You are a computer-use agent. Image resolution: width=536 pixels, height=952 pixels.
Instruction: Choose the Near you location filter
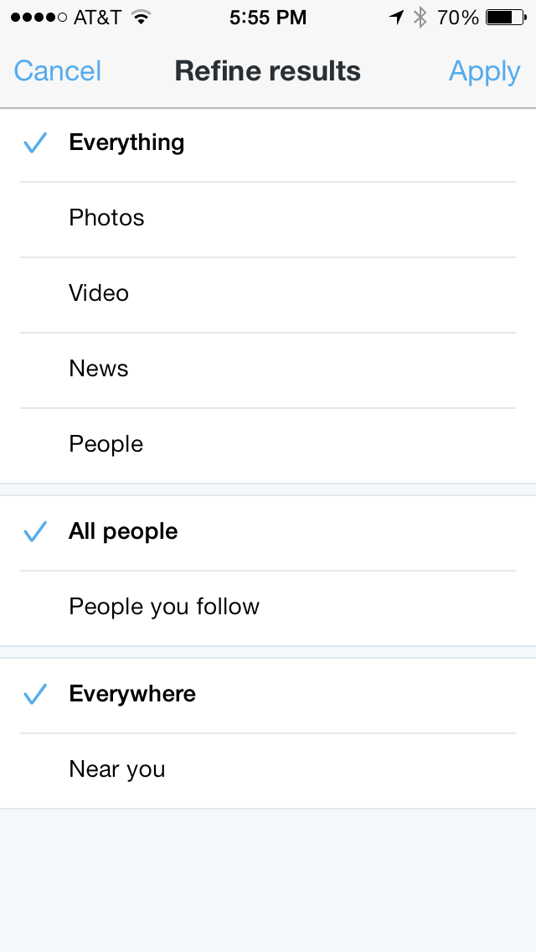(117, 769)
